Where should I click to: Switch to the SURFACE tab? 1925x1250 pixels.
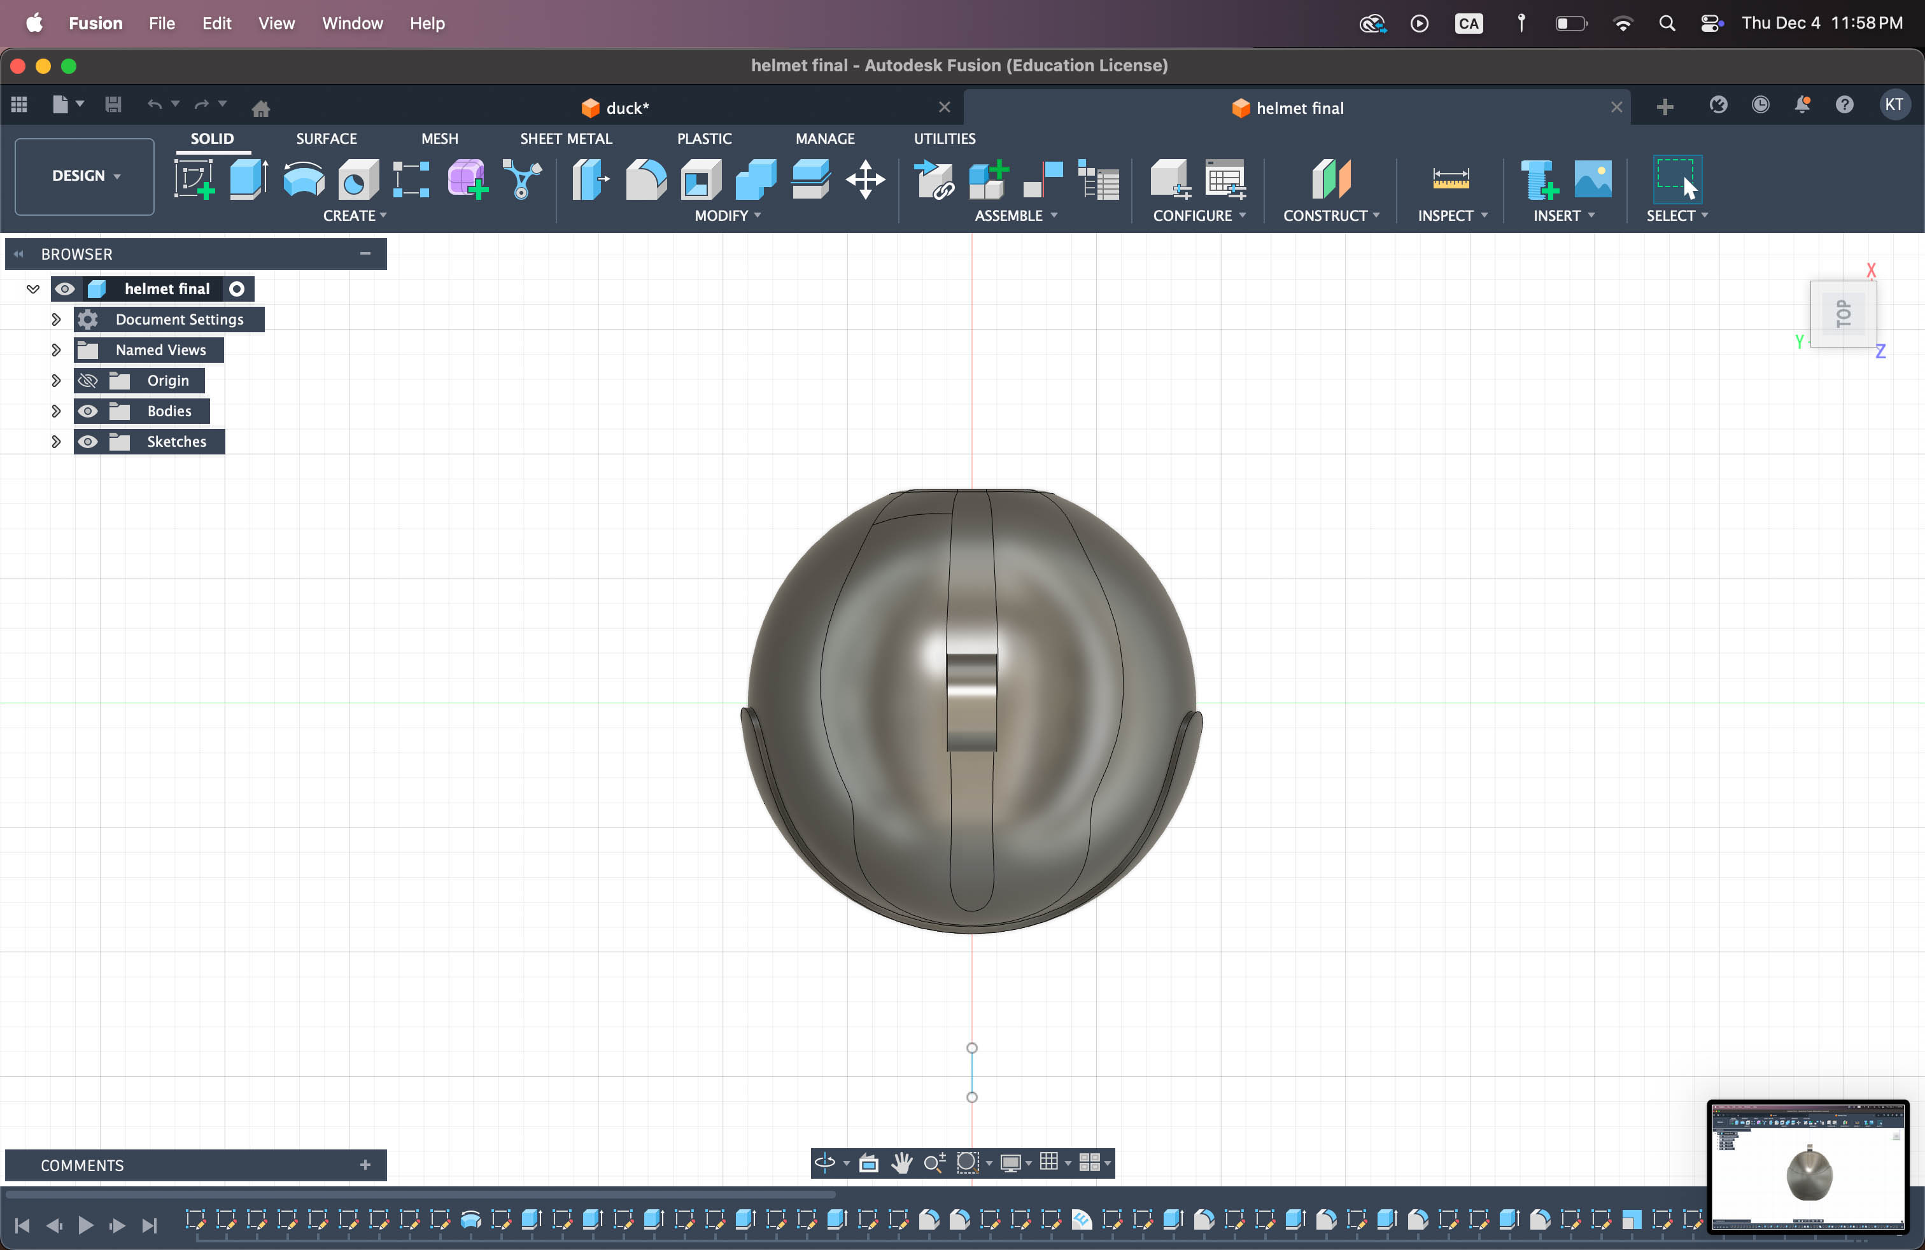pyautogui.click(x=326, y=138)
